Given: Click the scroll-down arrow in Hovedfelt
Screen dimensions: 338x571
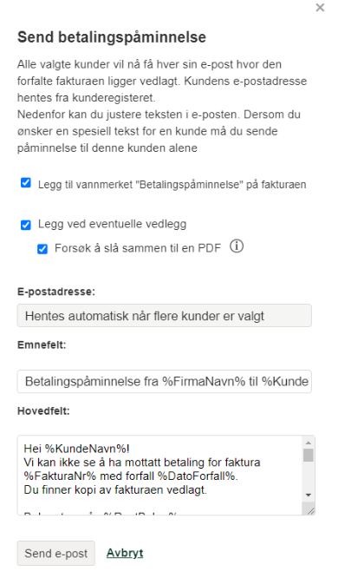Looking at the screenshot, I should point(309,495).
